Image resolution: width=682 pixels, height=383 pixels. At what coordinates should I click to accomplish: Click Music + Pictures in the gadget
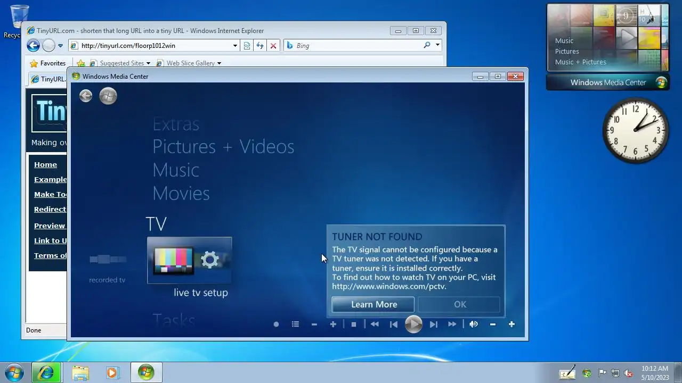tap(581, 62)
